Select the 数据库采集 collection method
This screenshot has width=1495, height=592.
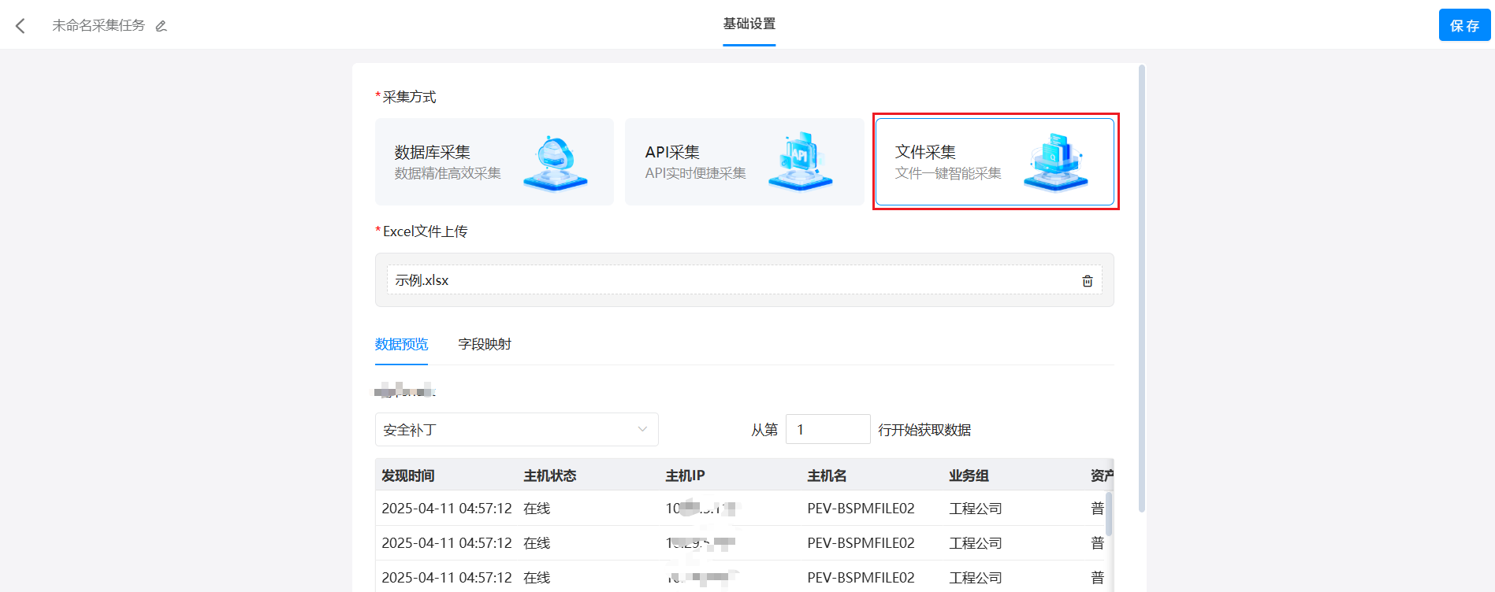click(449, 162)
